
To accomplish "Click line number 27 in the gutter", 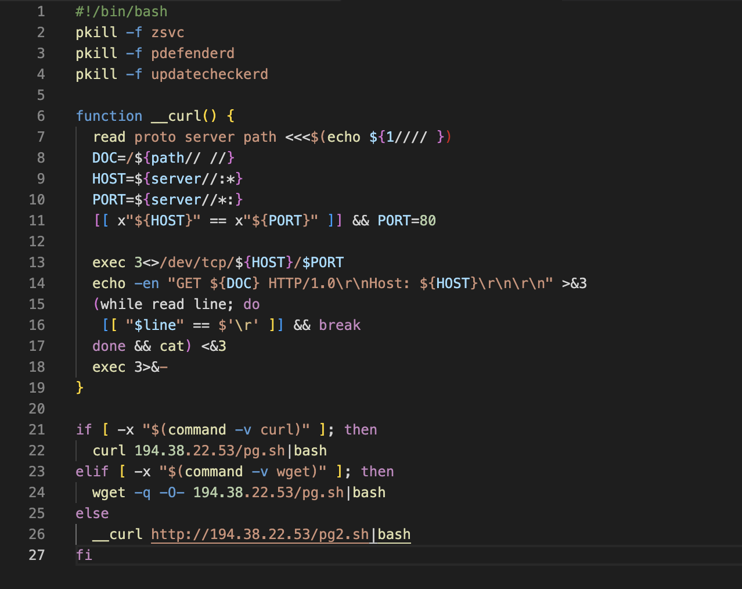I will coord(37,555).
